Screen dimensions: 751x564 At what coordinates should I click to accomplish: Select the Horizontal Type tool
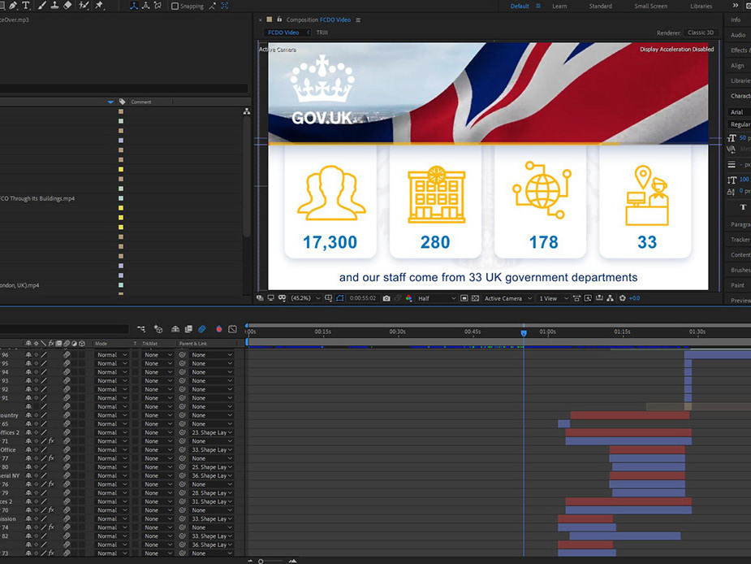click(26, 5)
